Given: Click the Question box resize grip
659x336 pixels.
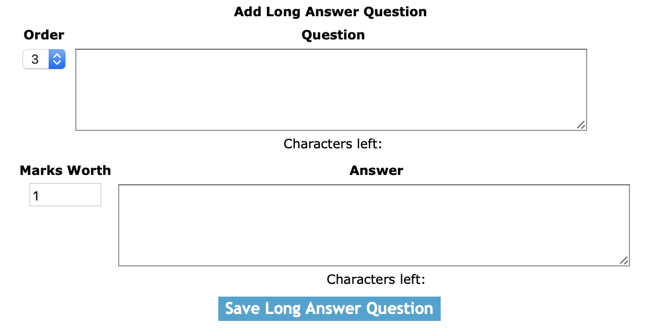Looking at the screenshot, I should coord(581,125).
